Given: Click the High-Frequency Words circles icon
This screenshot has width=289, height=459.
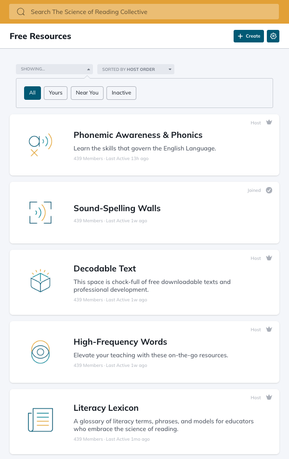Looking at the screenshot, I should [40, 352].
